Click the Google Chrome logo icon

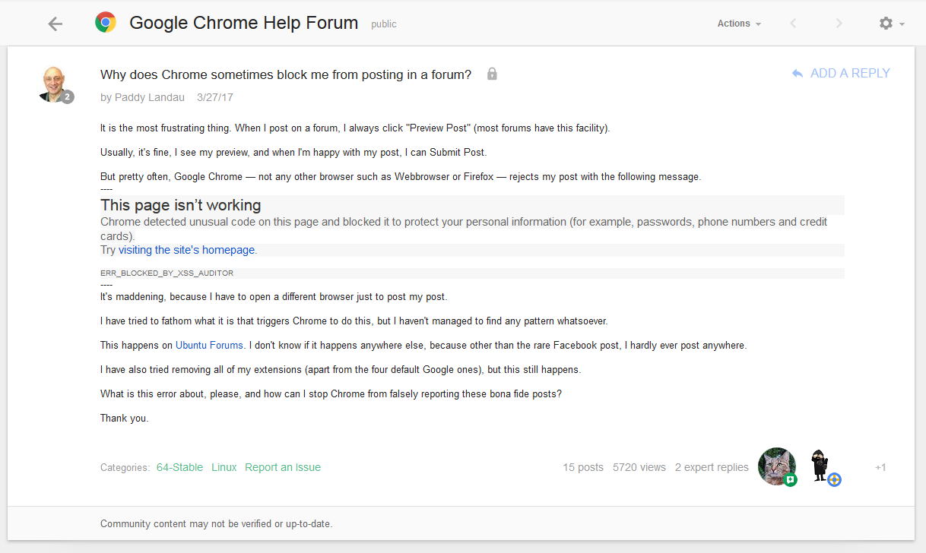click(106, 23)
